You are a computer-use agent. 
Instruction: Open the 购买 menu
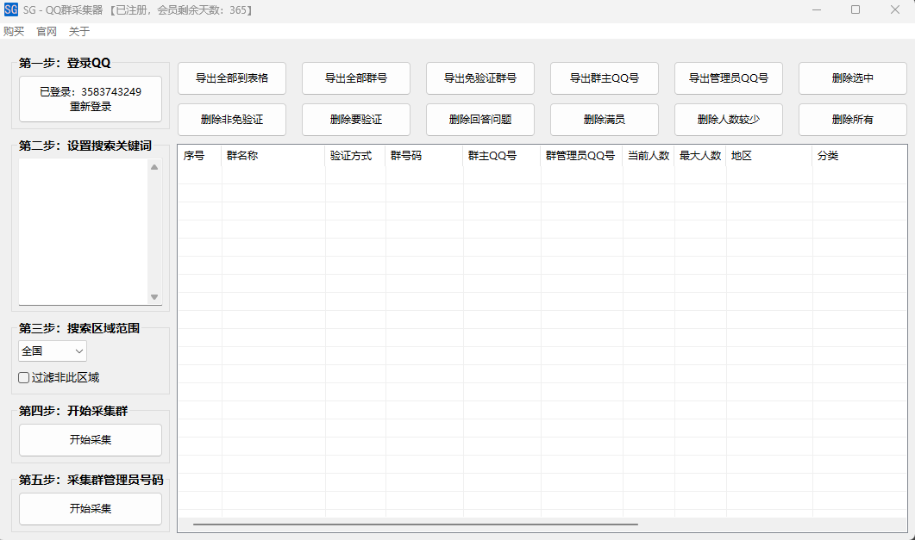pos(14,31)
